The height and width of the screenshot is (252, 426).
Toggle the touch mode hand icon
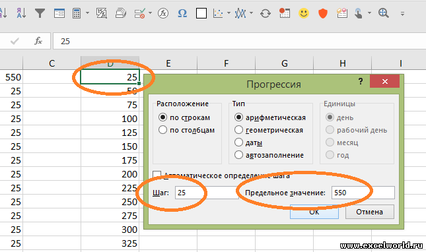[x=359, y=13]
